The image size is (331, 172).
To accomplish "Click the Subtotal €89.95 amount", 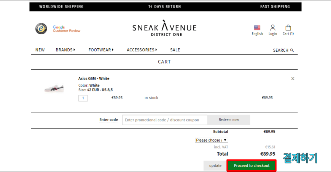I will click(269, 132).
